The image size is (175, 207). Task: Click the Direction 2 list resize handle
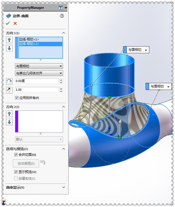41,134
